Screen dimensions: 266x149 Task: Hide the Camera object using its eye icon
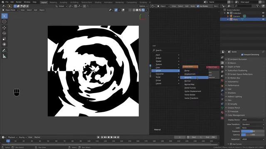click(263, 16)
